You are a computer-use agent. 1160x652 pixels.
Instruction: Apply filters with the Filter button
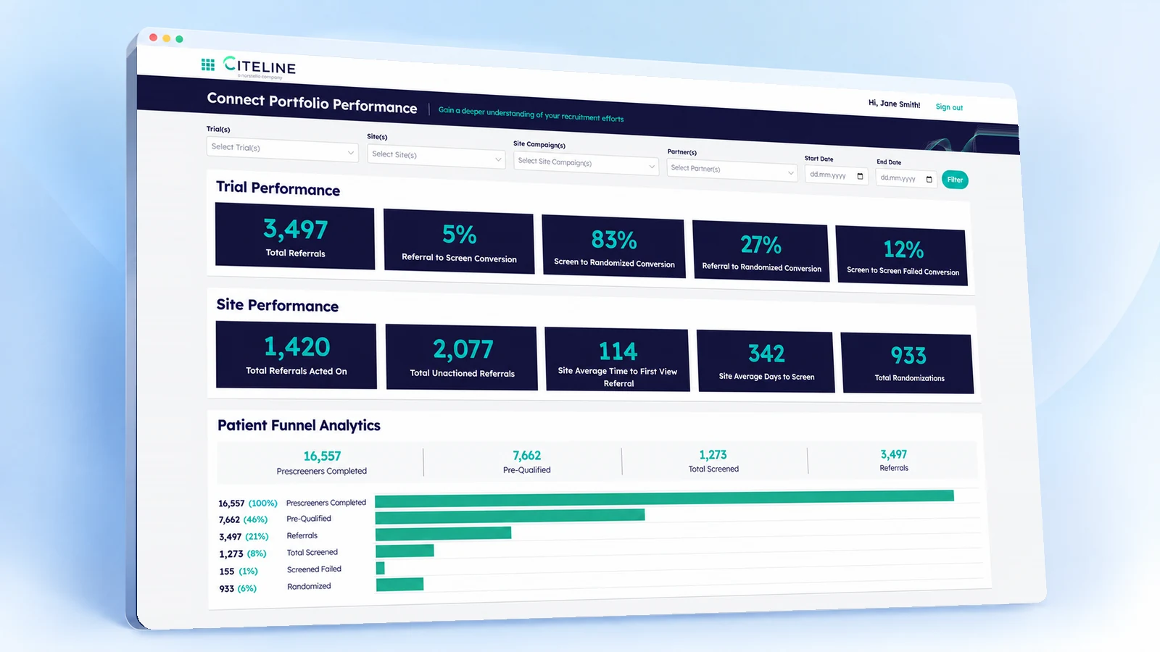[955, 180]
